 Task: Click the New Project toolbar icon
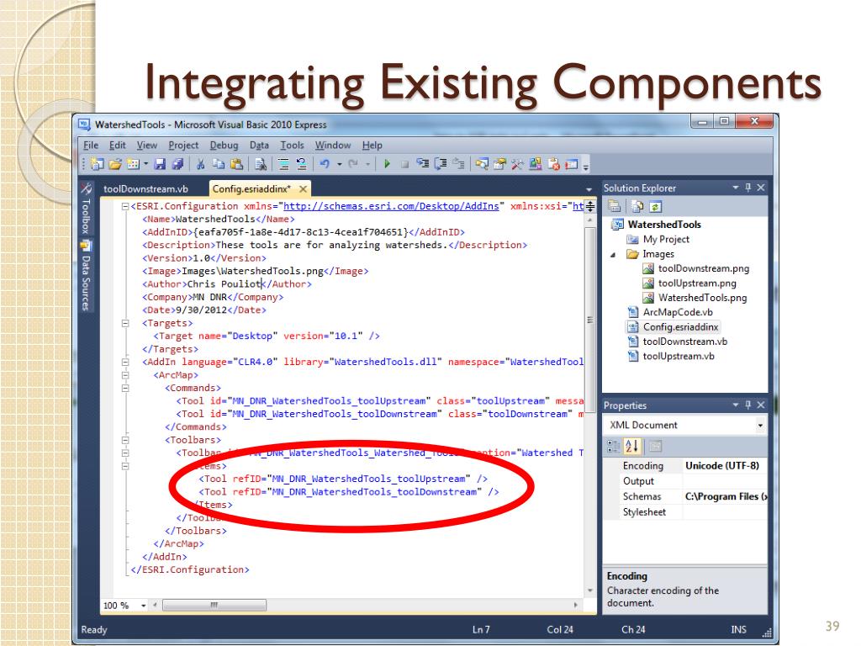[x=98, y=164]
